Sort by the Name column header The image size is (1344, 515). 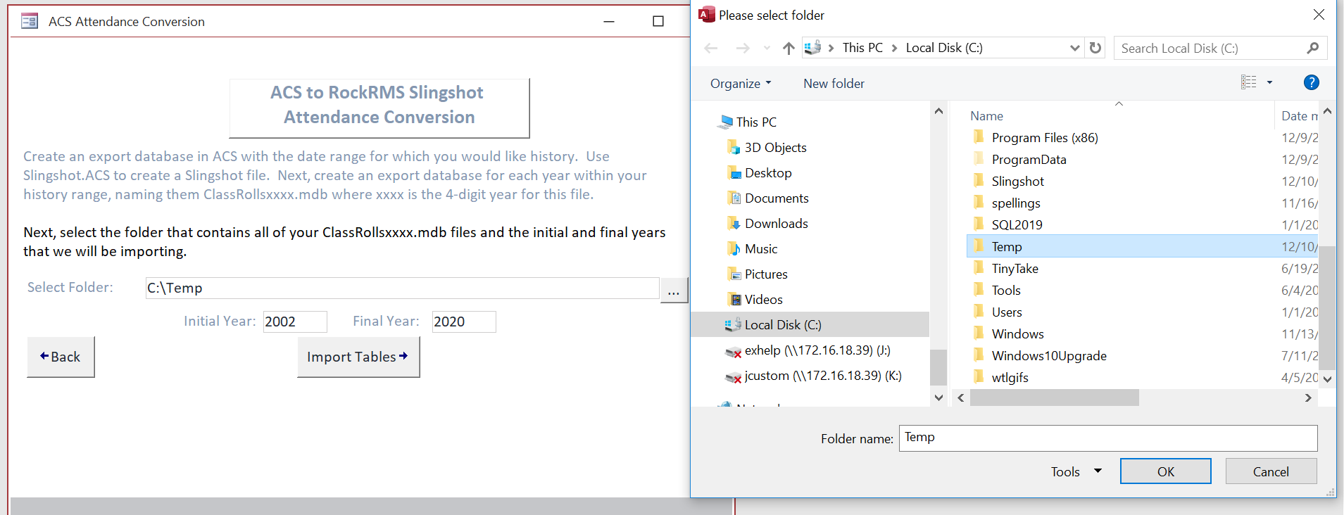click(x=986, y=116)
